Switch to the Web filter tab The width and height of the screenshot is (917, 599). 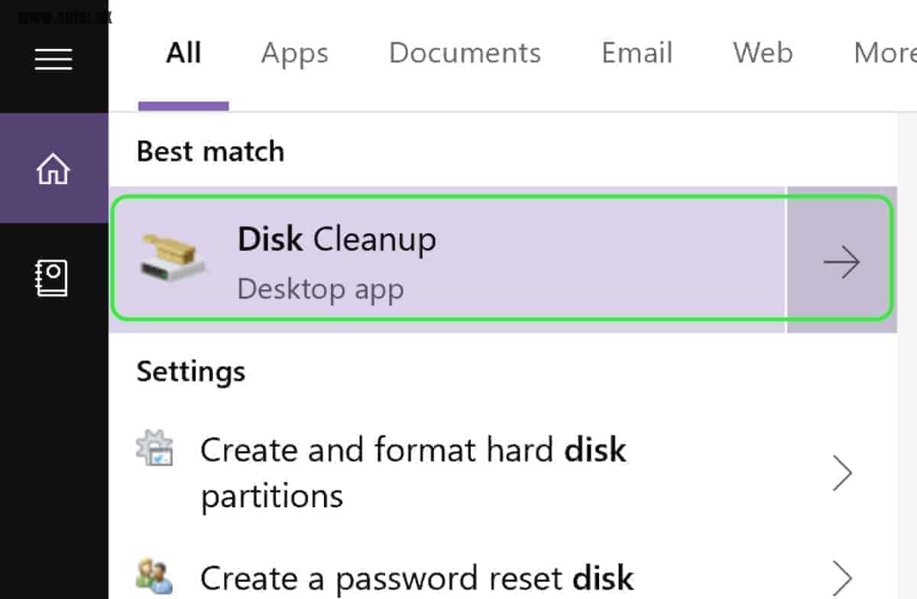click(x=763, y=53)
